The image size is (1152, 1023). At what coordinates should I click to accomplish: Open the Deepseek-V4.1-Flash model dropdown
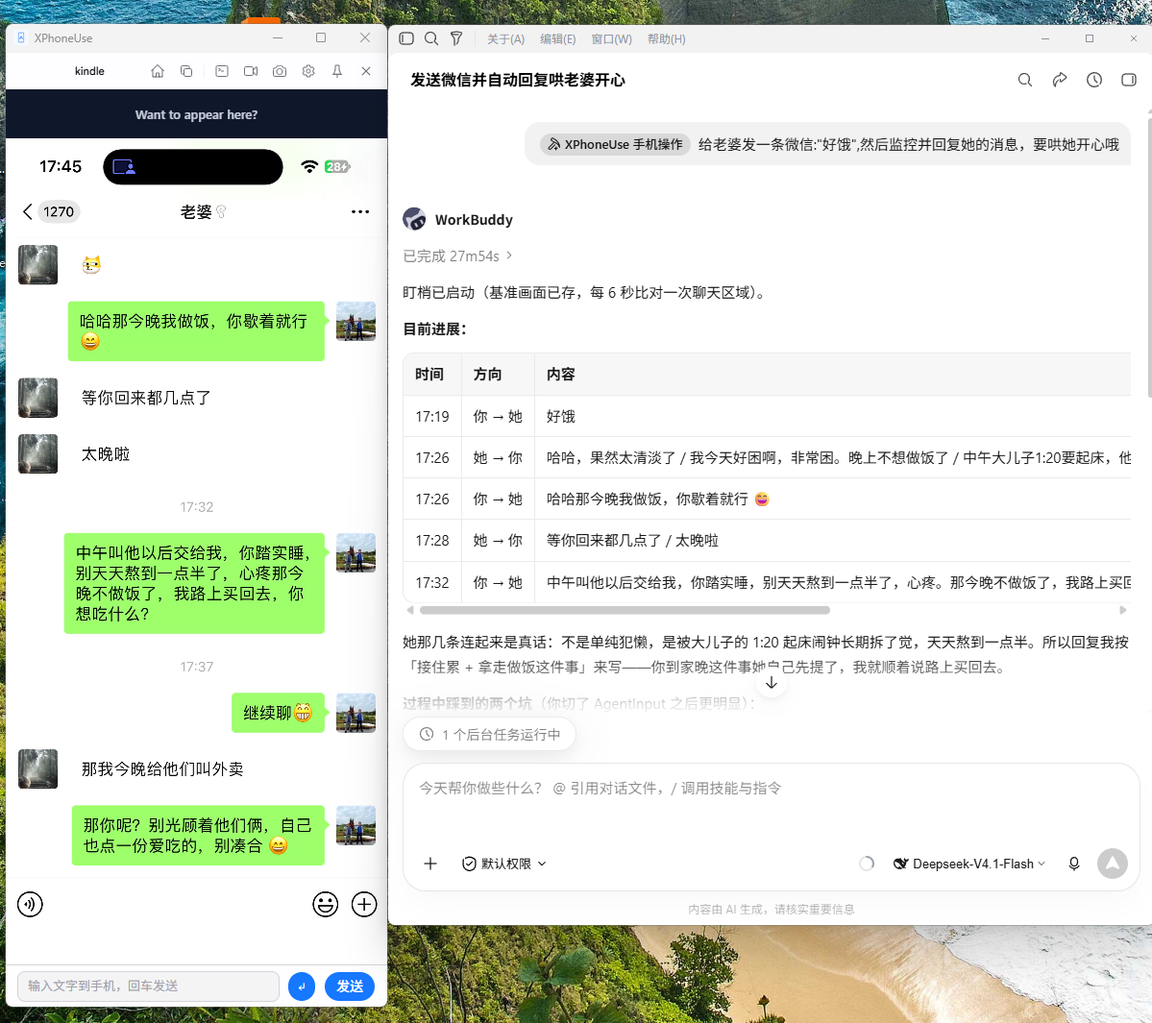click(x=969, y=864)
